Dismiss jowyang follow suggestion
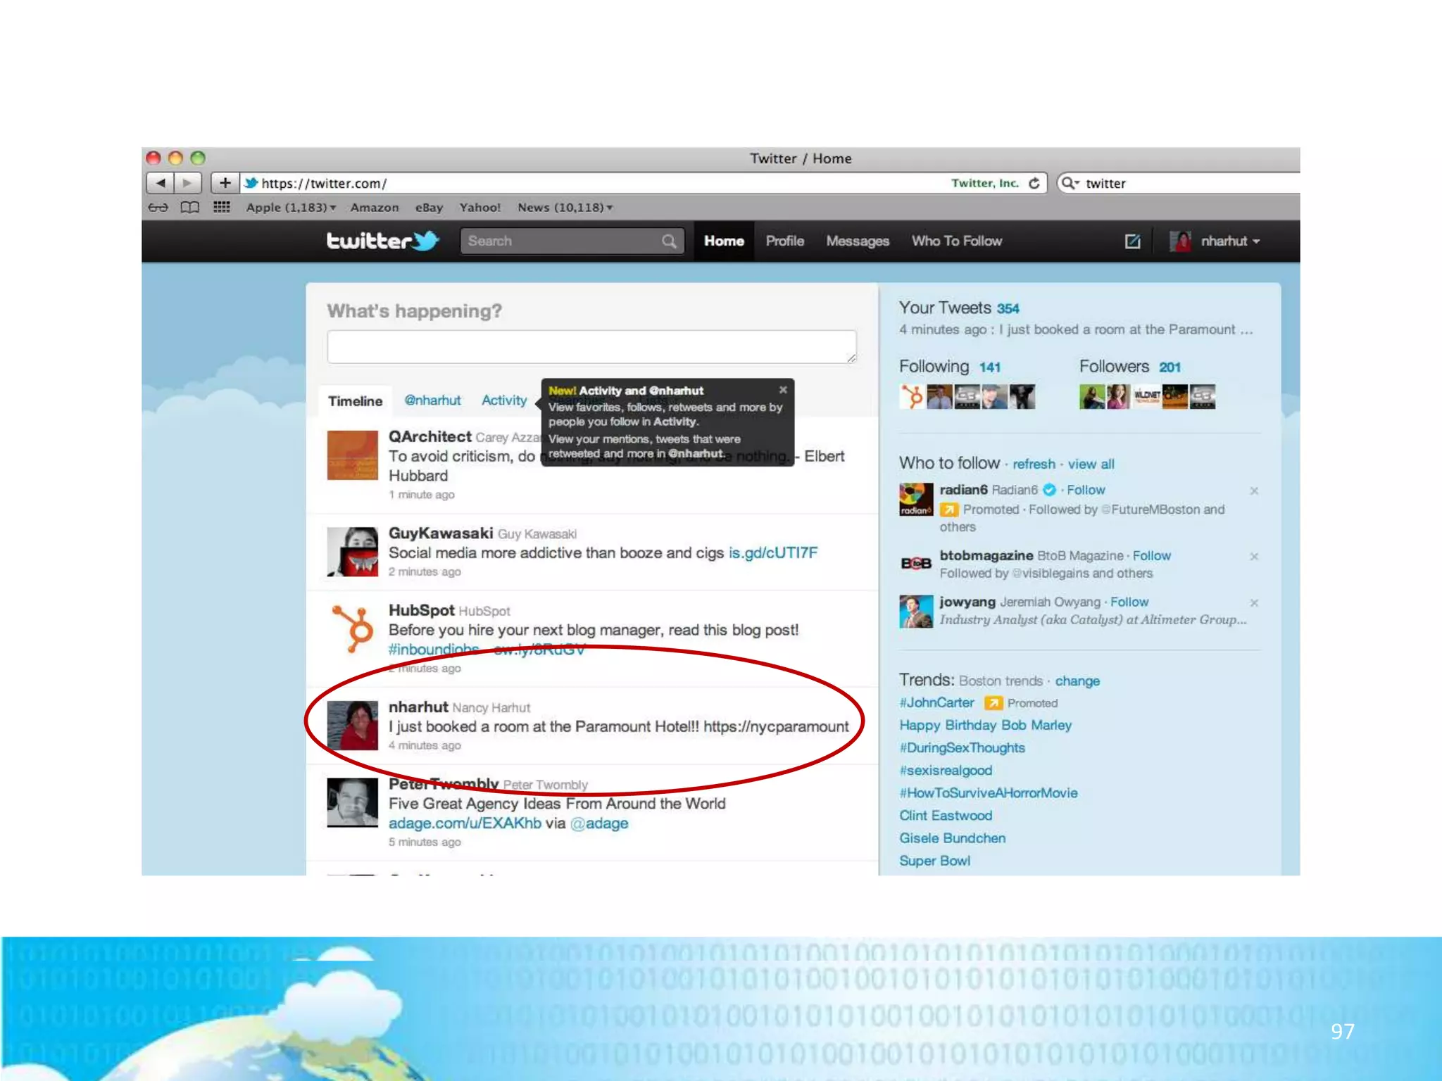 [1254, 602]
